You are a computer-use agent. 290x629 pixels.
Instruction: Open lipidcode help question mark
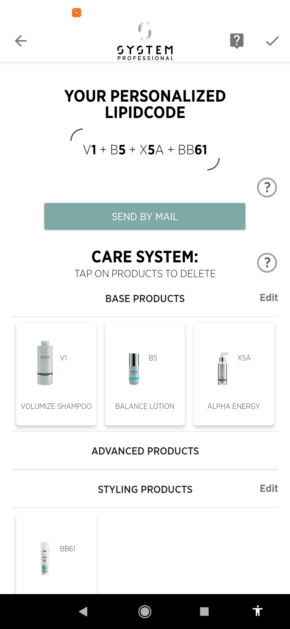267,187
